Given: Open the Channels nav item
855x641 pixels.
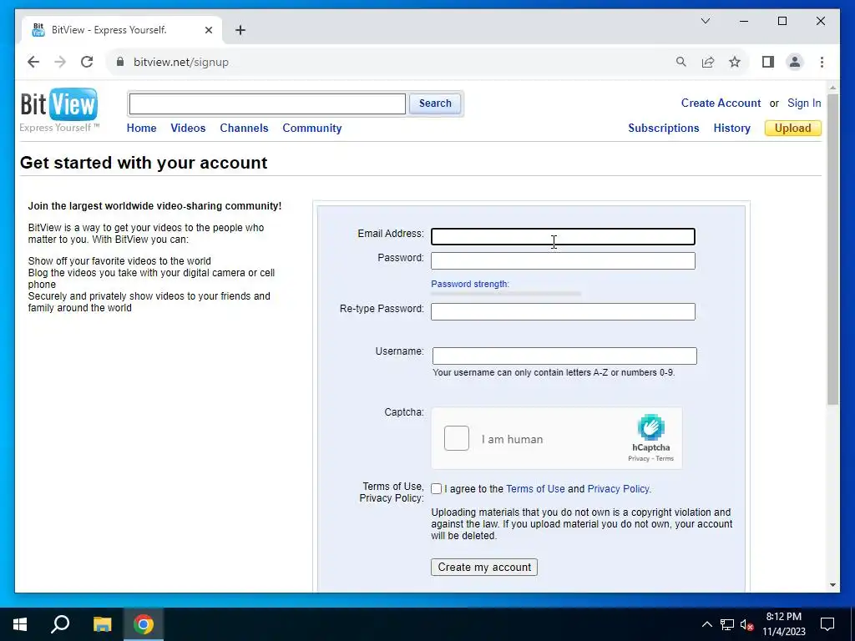Looking at the screenshot, I should coord(244,128).
